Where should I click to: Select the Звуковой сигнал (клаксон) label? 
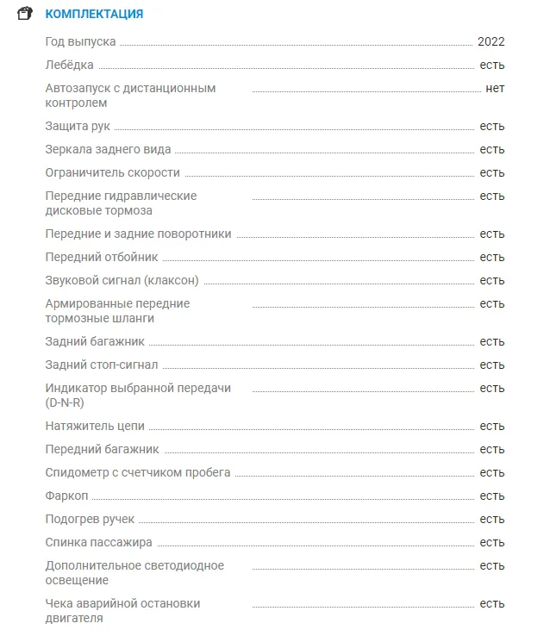(122, 281)
